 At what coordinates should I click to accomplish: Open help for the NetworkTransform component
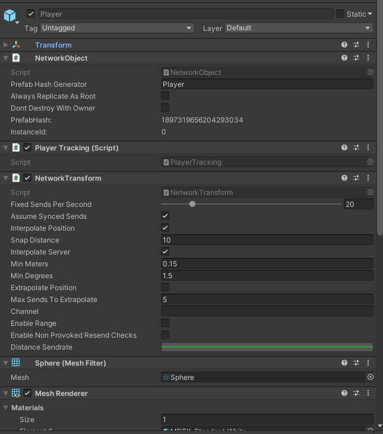click(x=344, y=178)
